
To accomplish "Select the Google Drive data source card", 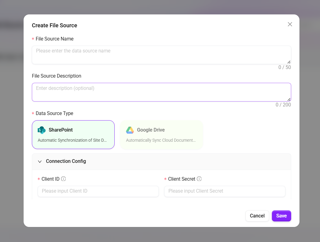I will click(162, 135).
